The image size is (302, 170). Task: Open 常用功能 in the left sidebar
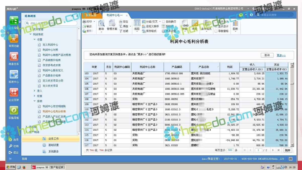coord(14,39)
